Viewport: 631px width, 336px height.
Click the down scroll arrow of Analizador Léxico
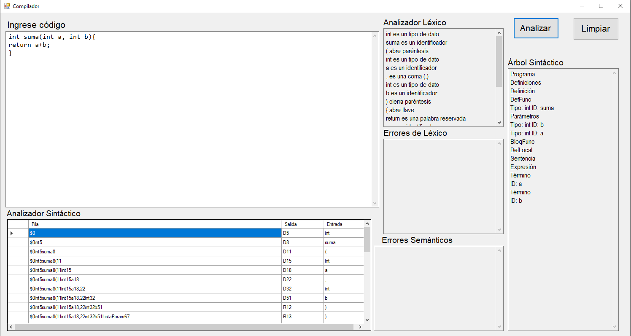tap(499, 122)
